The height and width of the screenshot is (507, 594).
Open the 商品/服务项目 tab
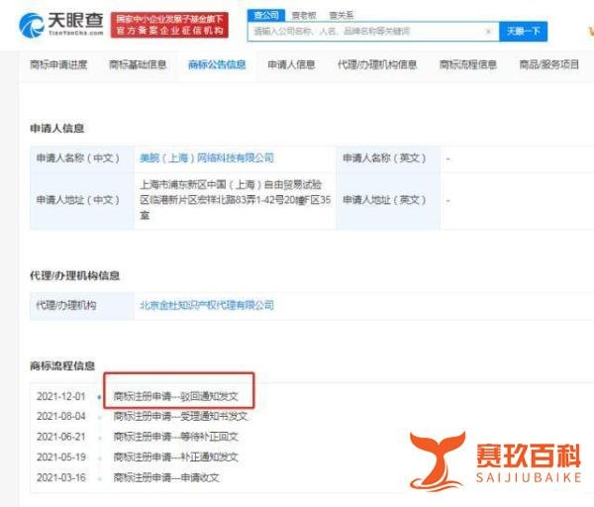(x=548, y=64)
